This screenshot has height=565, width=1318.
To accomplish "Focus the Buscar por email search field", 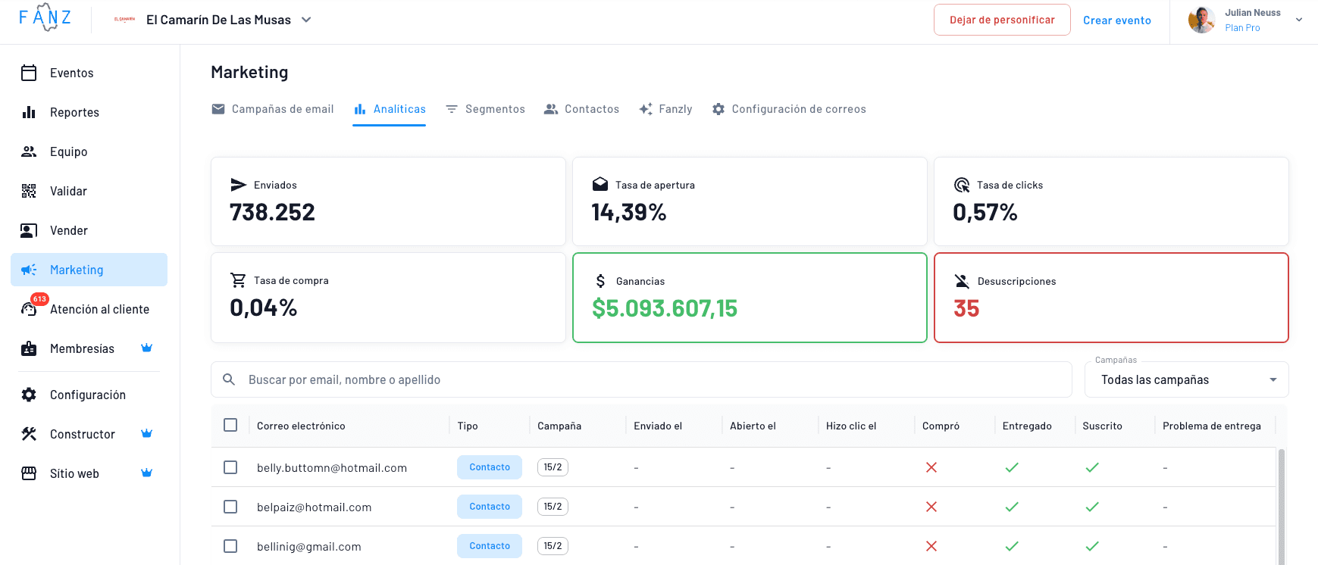I will coord(641,379).
